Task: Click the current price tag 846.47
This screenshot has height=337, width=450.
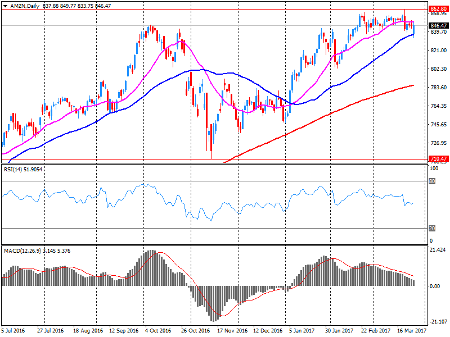Action: [x=436, y=26]
